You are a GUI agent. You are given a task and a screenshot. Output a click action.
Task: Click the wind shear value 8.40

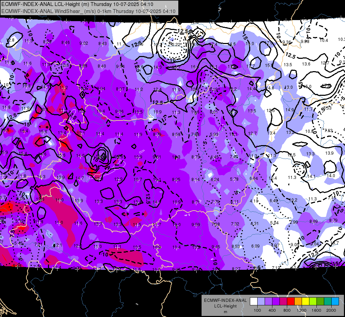101,66
